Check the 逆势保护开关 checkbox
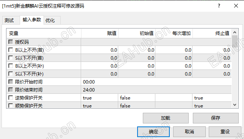 pyautogui.click(x=11, y=98)
